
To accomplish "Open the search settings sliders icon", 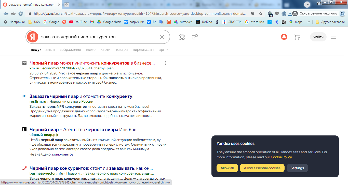I will click(x=195, y=37).
